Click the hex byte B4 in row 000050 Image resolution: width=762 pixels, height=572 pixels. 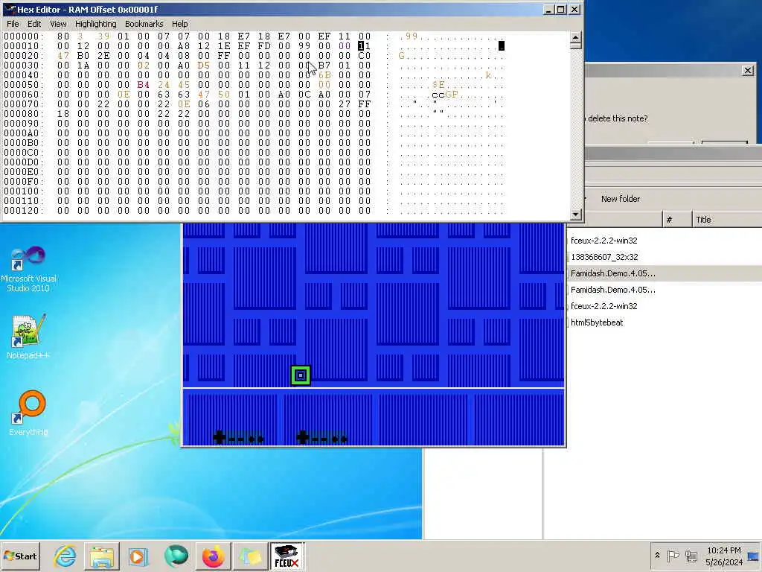click(144, 85)
